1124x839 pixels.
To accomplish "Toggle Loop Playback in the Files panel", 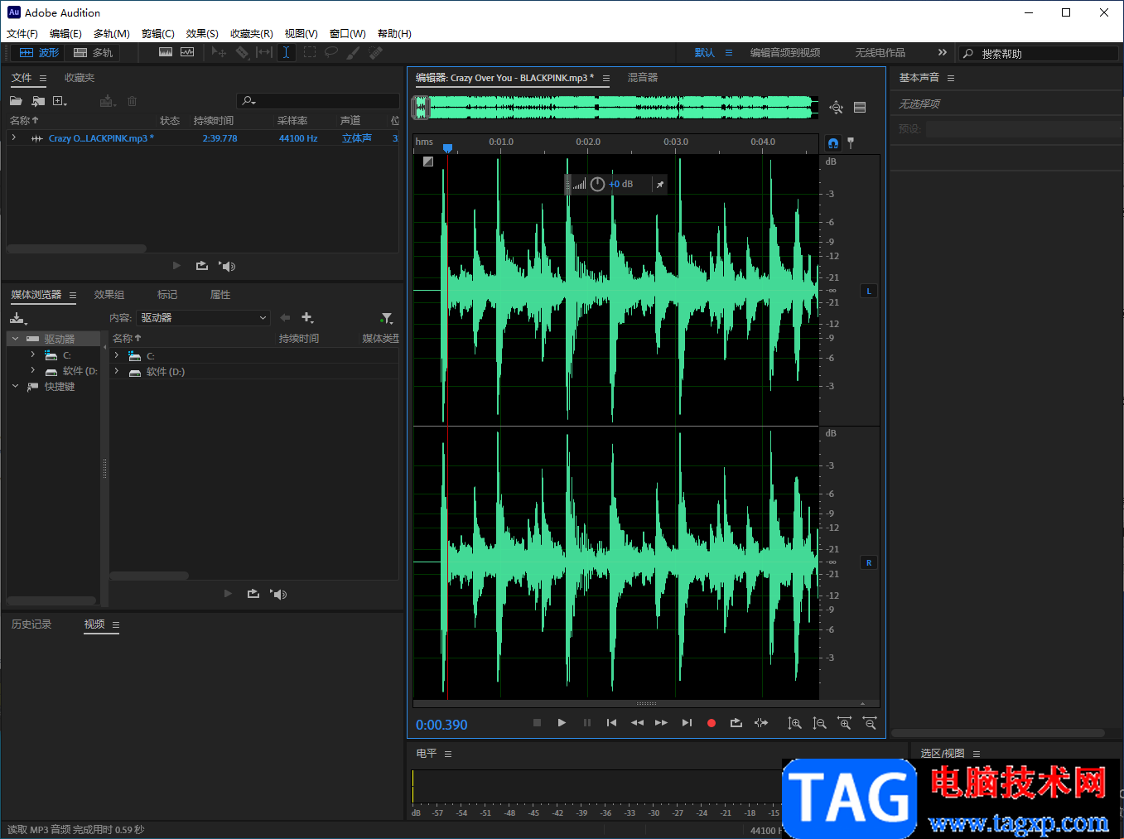I will click(202, 266).
